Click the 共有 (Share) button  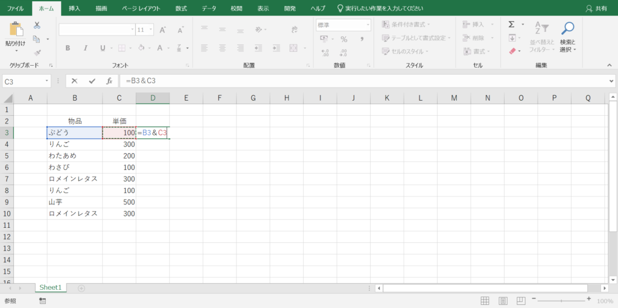596,8
